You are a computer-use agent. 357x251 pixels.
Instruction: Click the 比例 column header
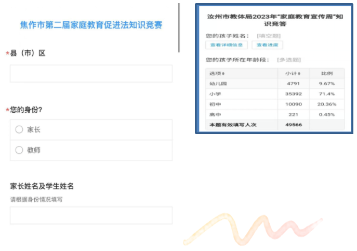[x=327, y=73]
